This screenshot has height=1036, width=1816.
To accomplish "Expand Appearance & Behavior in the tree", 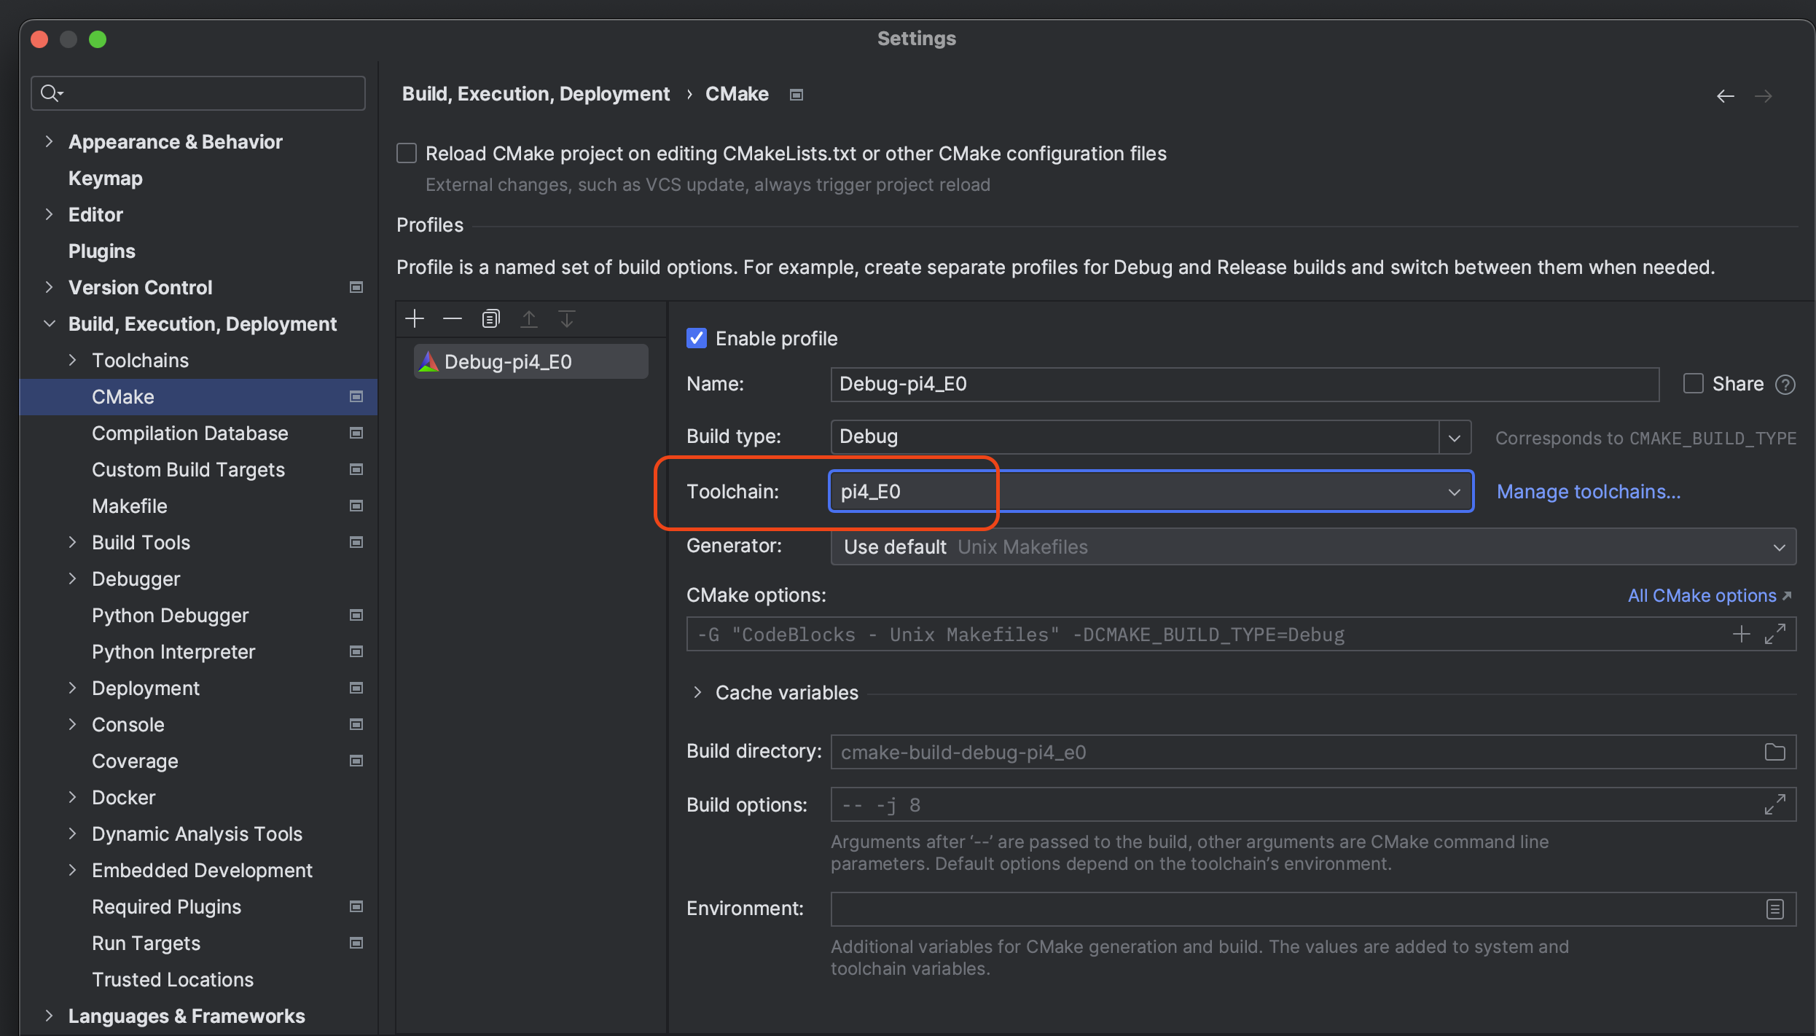I will [x=49, y=141].
